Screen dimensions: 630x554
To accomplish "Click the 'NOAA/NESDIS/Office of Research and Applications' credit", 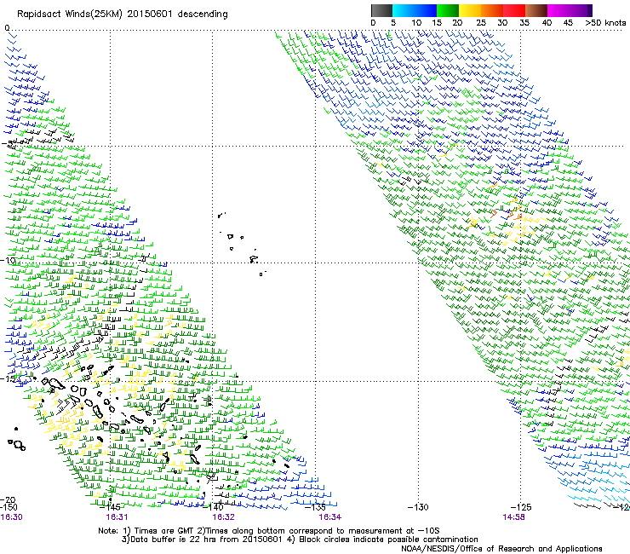I will [x=501, y=549].
